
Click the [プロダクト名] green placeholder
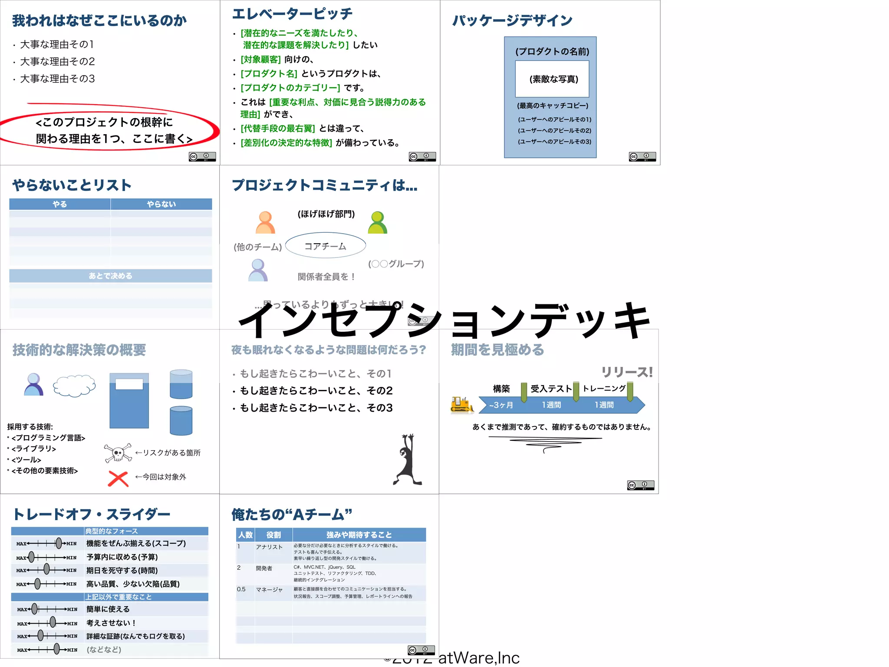tap(269, 73)
